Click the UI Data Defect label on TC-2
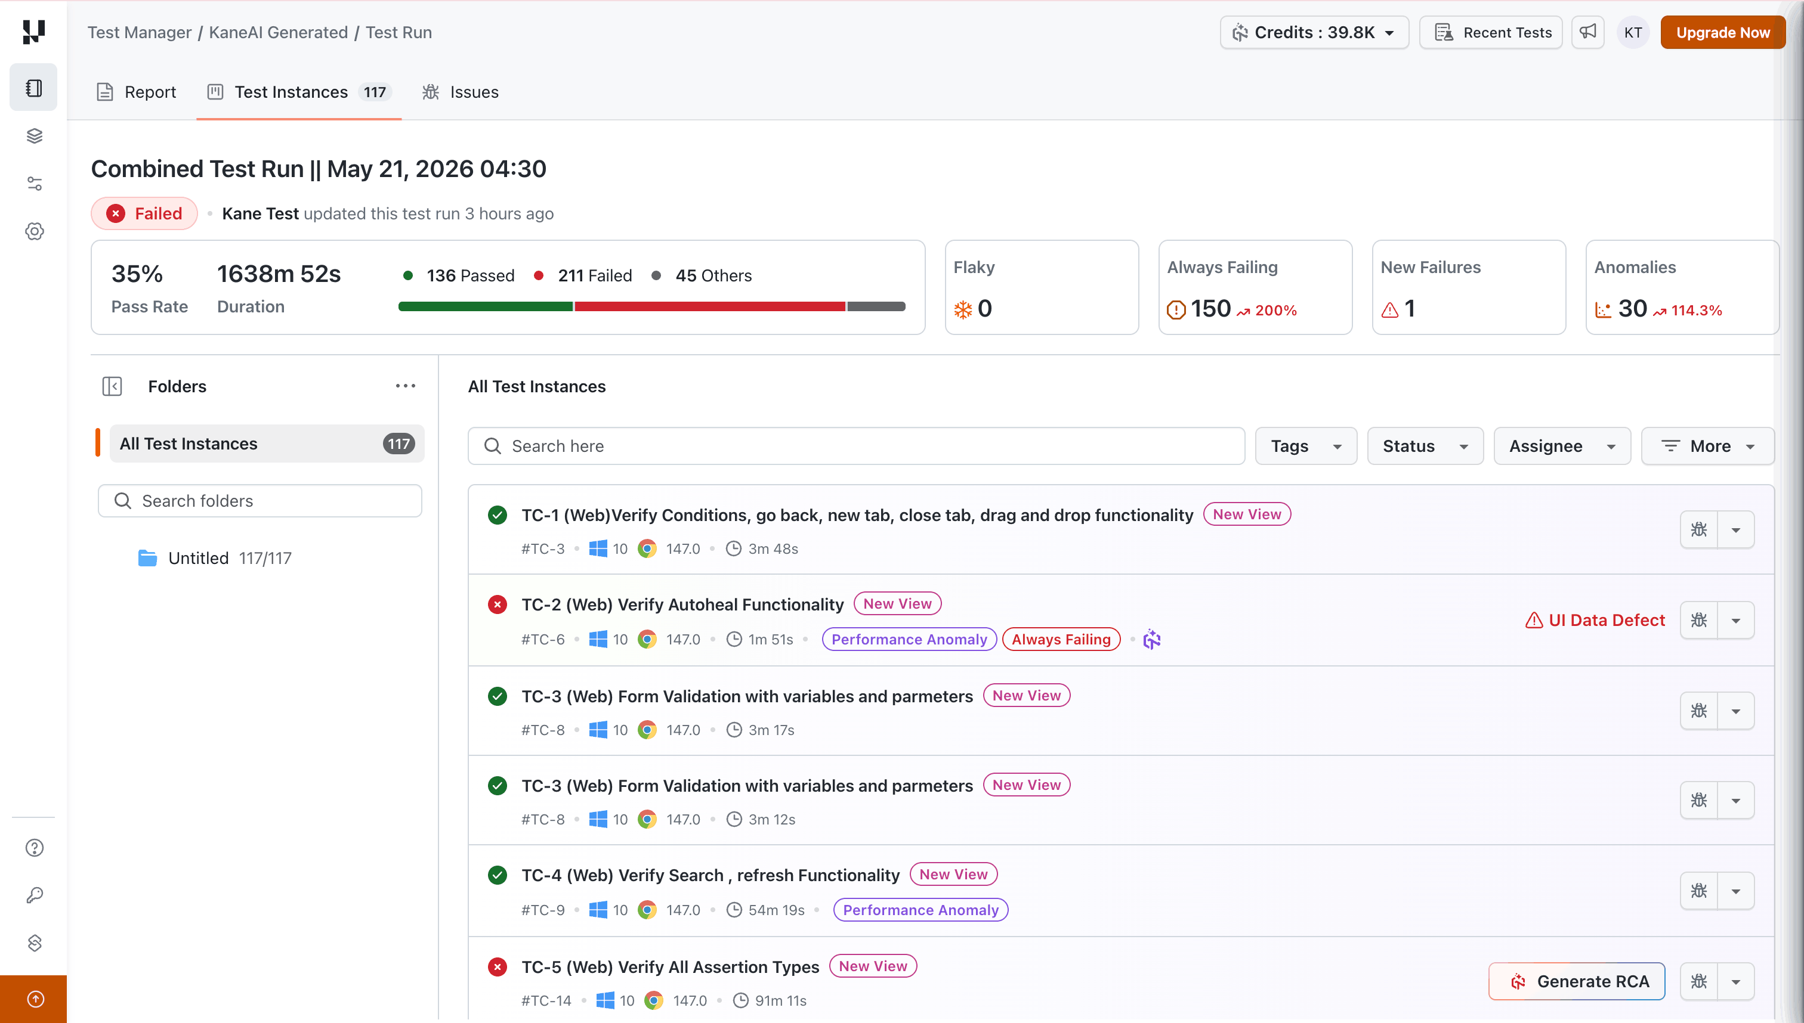The image size is (1804, 1023). click(x=1595, y=621)
